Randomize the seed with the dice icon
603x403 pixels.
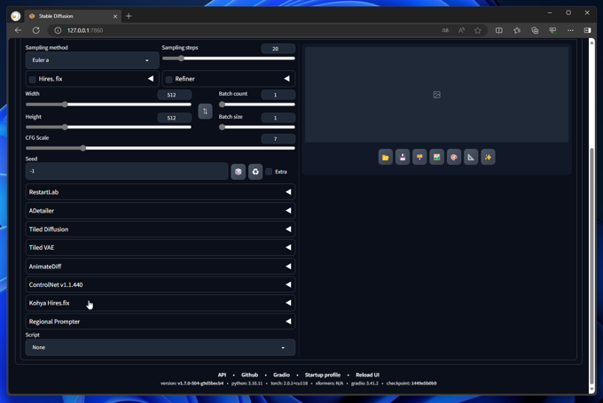tap(238, 171)
